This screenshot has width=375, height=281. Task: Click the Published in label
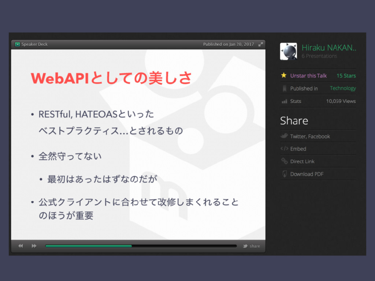[x=304, y=89]
